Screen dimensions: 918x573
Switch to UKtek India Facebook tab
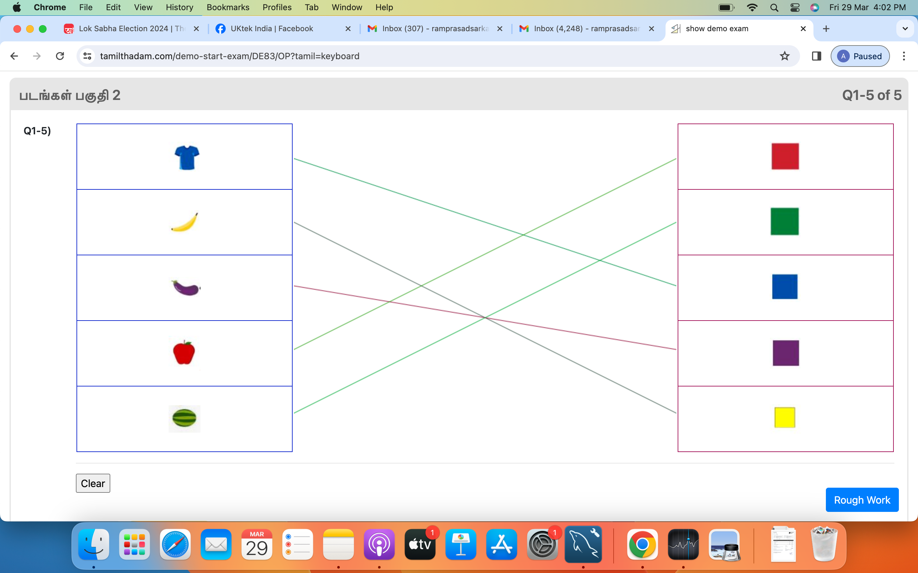point(272,29)
